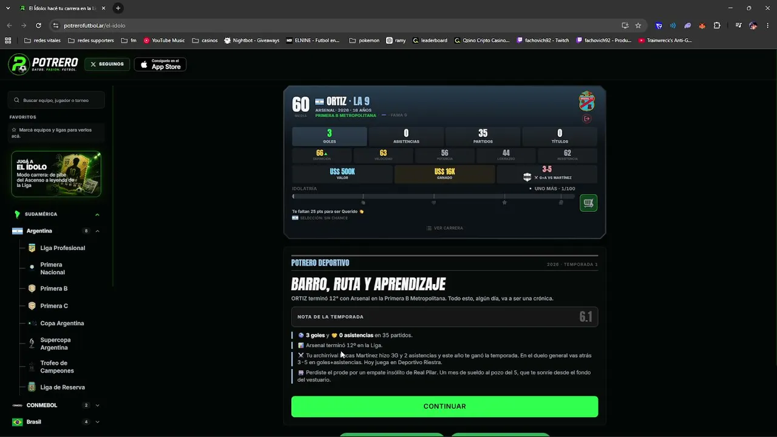Click the Seguinos X follow button
This screenshot has height=437, width=777.
tap(107, 64)
